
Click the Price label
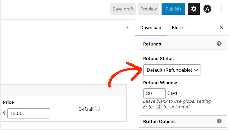(x=8, y=102)
